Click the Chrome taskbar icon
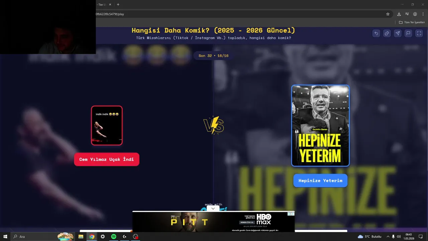Viewport: 428px width, 241px height. (x=92, y=237)
